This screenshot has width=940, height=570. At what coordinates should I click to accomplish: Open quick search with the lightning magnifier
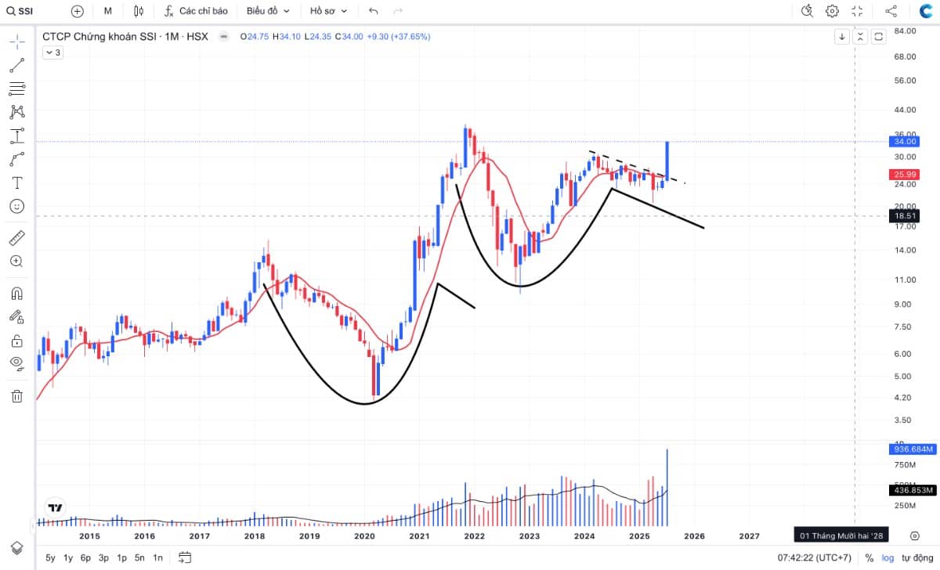coord(808,11)
